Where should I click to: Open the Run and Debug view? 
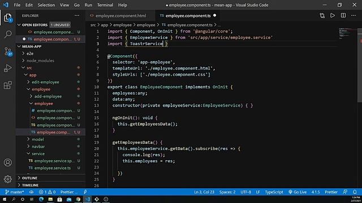point(7,68)
